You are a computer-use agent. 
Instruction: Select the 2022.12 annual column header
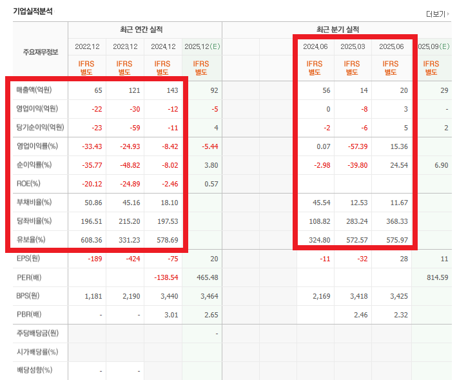click(x=87, y=46)
